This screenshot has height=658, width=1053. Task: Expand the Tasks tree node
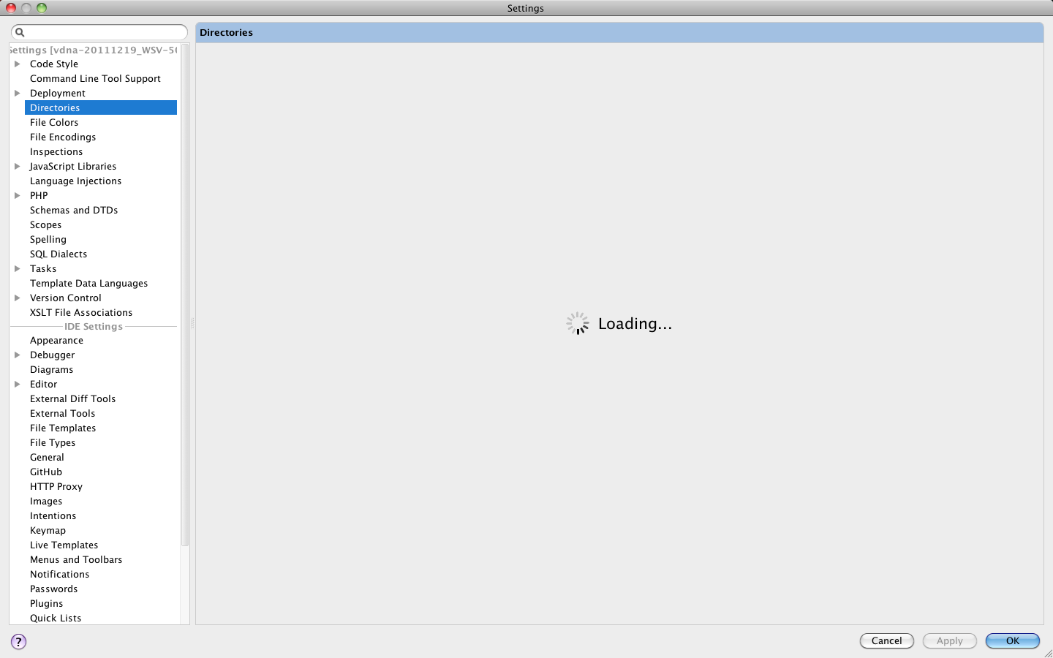click(x=18, y=268)
